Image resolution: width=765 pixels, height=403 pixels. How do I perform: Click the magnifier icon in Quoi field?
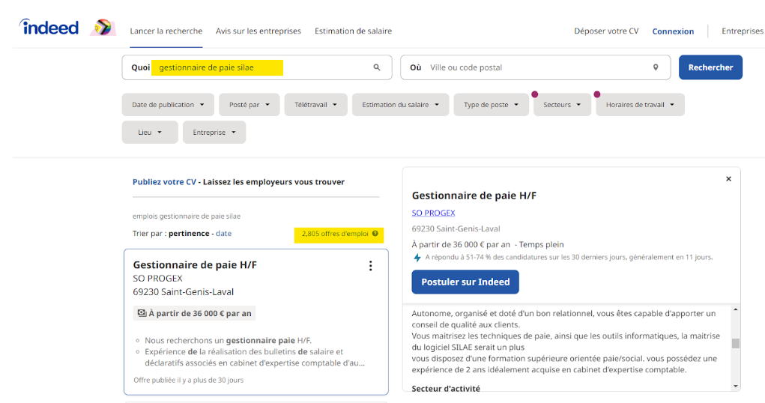(x=377, y=67)
